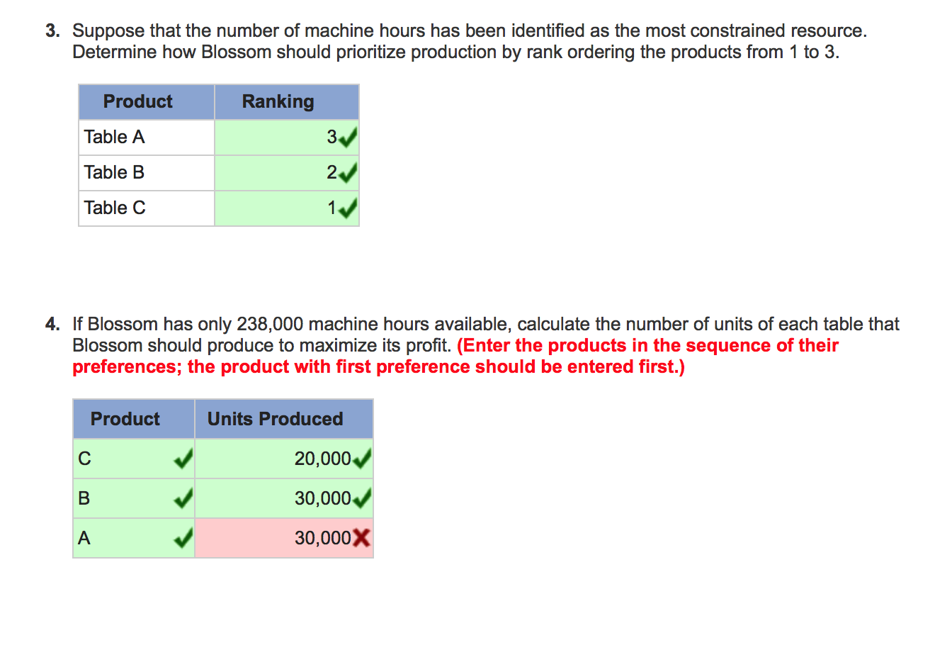The width and height of the screenshot is (952, 645).
Task: Select the Table C ranking field showing 1
Action: [x=287, y=208]
